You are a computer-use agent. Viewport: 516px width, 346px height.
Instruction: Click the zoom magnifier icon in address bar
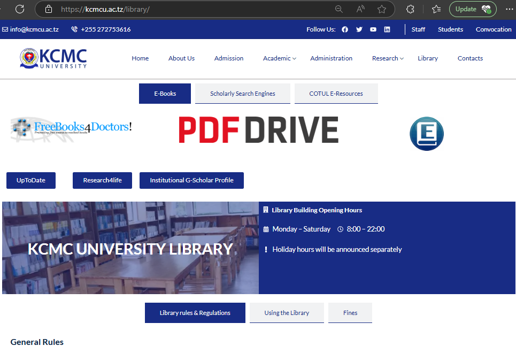tap(338, 9)
